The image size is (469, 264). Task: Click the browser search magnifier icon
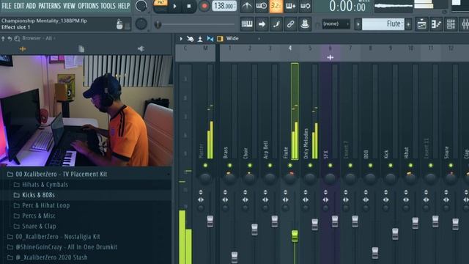17,38
